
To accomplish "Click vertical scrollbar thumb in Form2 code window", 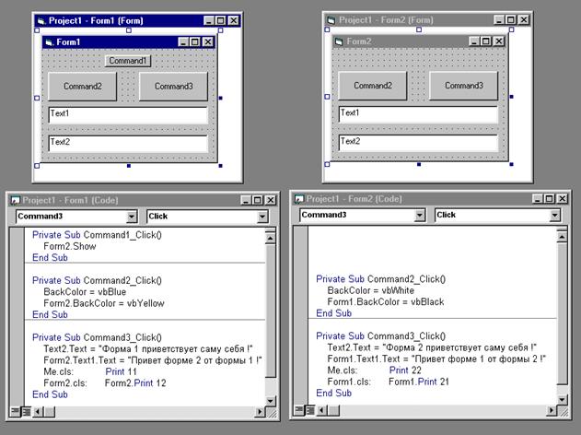I will click(x=562, y=312).
